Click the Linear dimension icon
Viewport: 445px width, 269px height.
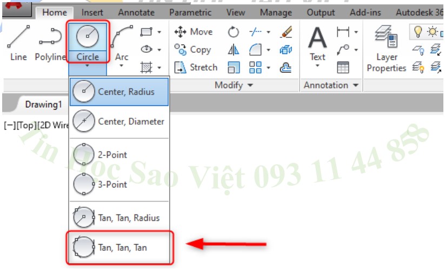(343, 32)
